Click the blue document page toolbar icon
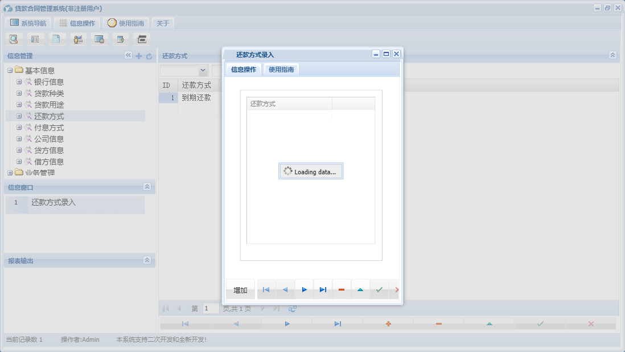The image size is (625, 352). (x=56, y=39)
